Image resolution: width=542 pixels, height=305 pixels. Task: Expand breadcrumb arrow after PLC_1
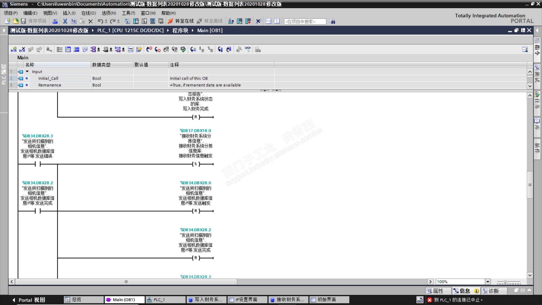[x=168, y=30]
